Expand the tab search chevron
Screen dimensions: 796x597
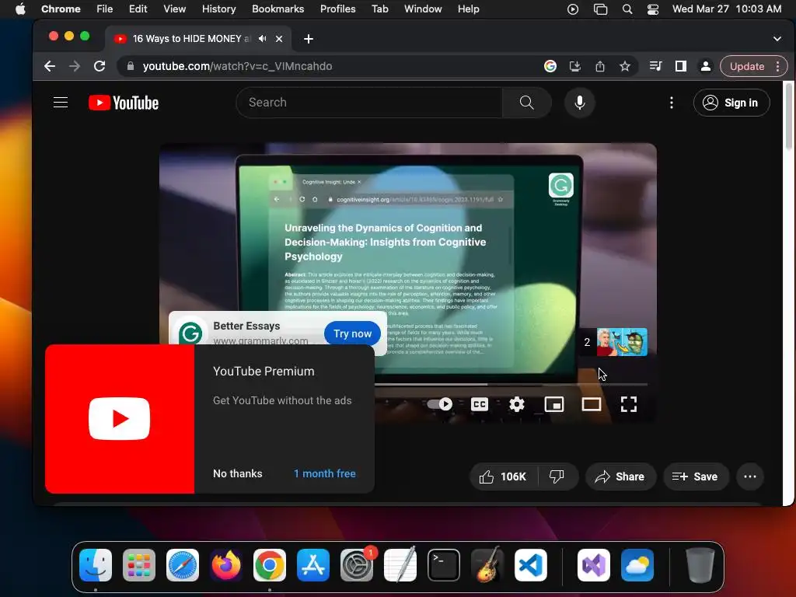click(777, 39)
